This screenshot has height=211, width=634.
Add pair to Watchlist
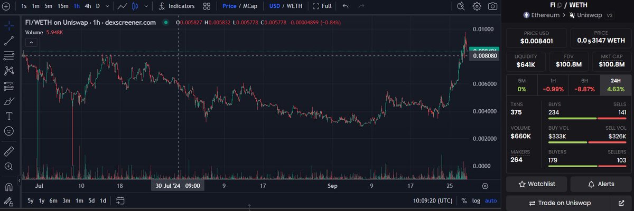tap(537, 184)
